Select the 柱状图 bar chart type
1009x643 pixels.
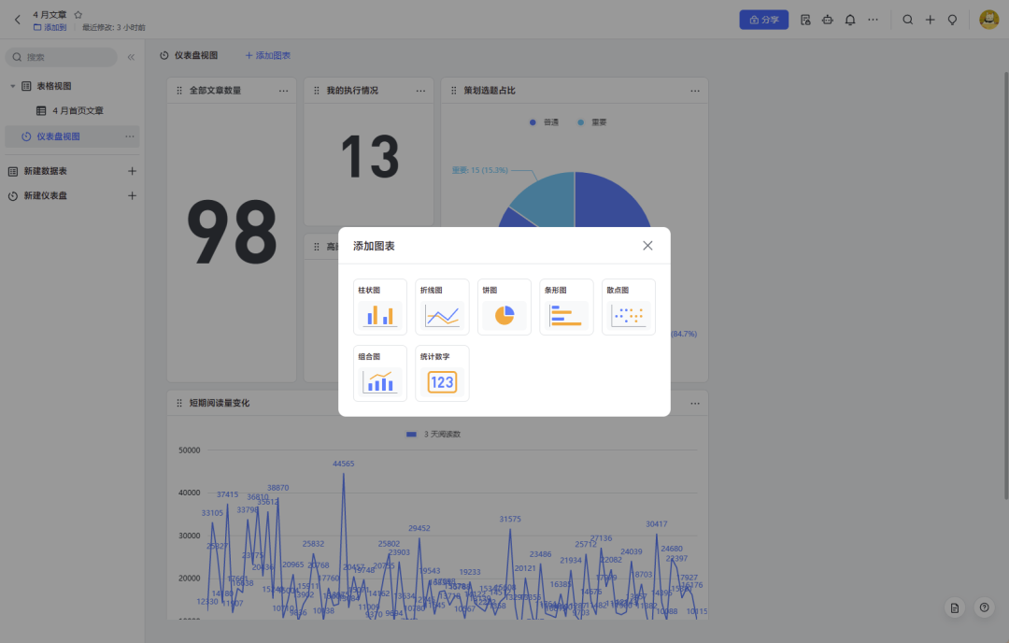[x=379, y=307]
